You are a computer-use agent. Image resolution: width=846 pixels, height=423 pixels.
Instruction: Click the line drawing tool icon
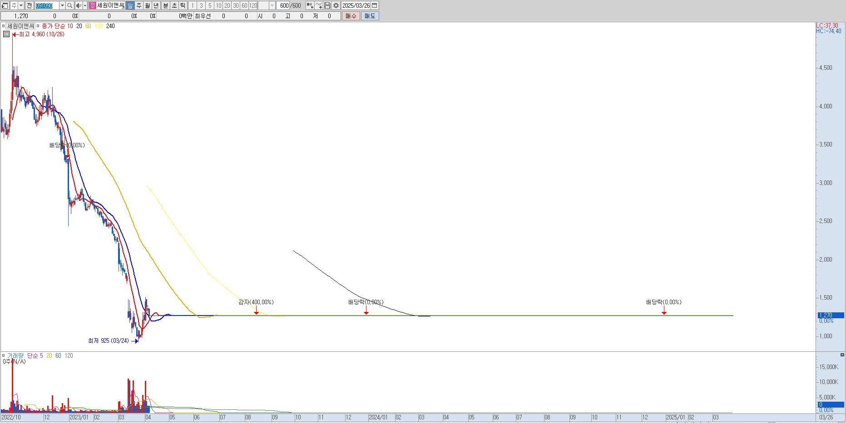pos(319,5)
